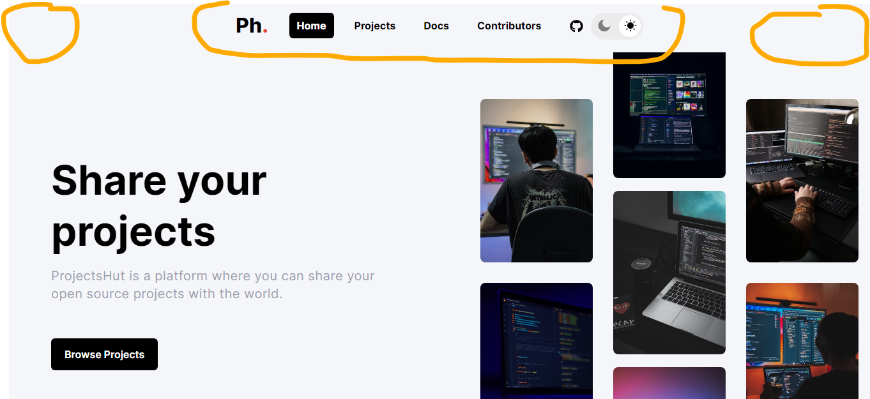Toggle the light/dark theme switch
The image size is (870, 399).
[616, 26]
